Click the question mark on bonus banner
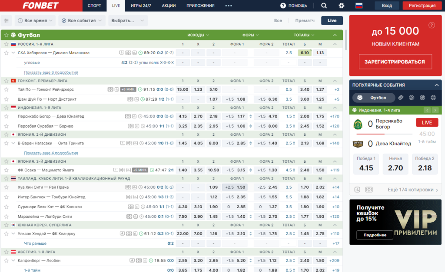Screen dimensions: 445x272 (432, 25)
